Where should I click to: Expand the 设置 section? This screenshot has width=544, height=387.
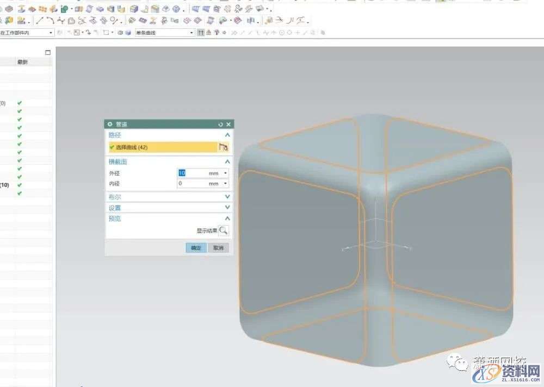tap(227, 208)
